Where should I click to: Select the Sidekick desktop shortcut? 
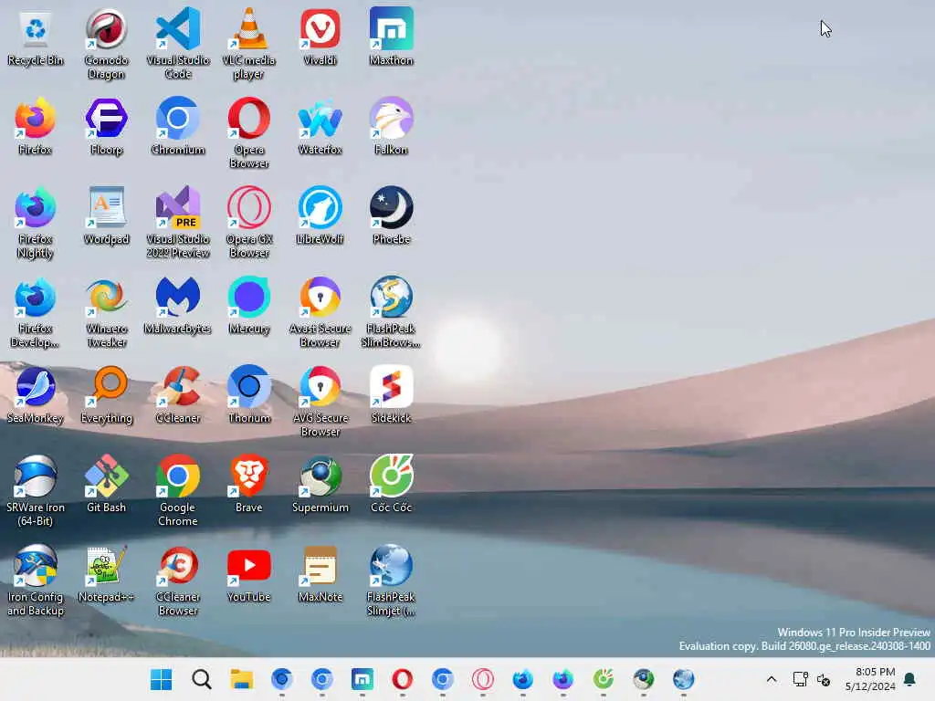click(391, 395)
